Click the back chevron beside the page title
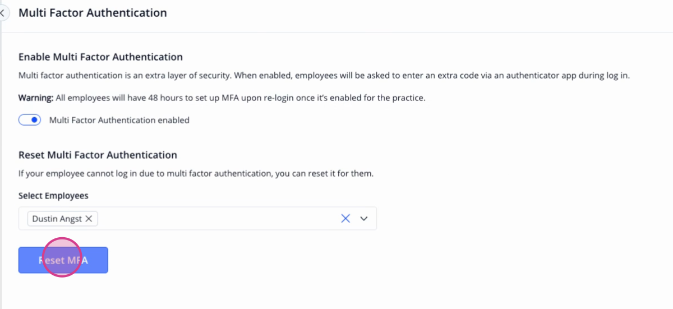 pos(2,12)
